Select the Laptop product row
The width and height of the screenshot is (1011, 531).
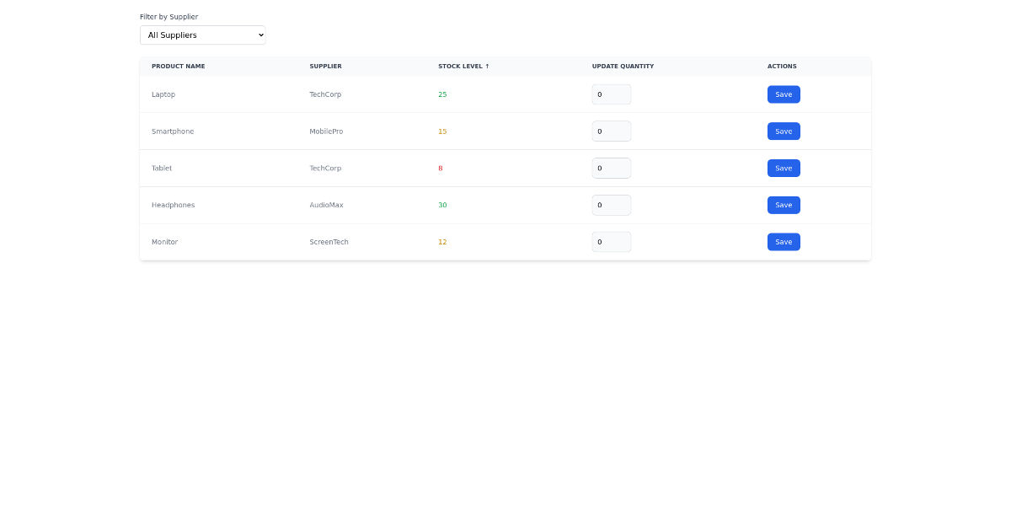tap(163, 94)
